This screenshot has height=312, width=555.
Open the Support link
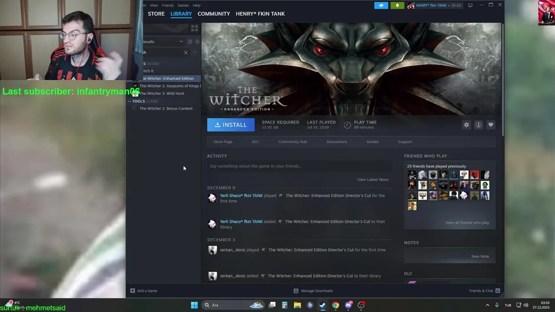pyautogui.click(x=405, y=142)
